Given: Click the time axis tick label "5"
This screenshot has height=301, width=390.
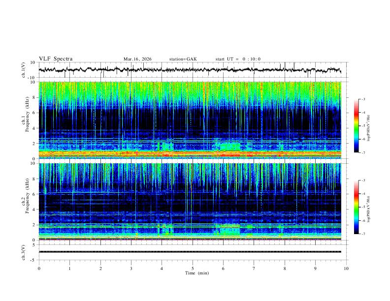Looking at the screenshot, I should pos(193,269).
